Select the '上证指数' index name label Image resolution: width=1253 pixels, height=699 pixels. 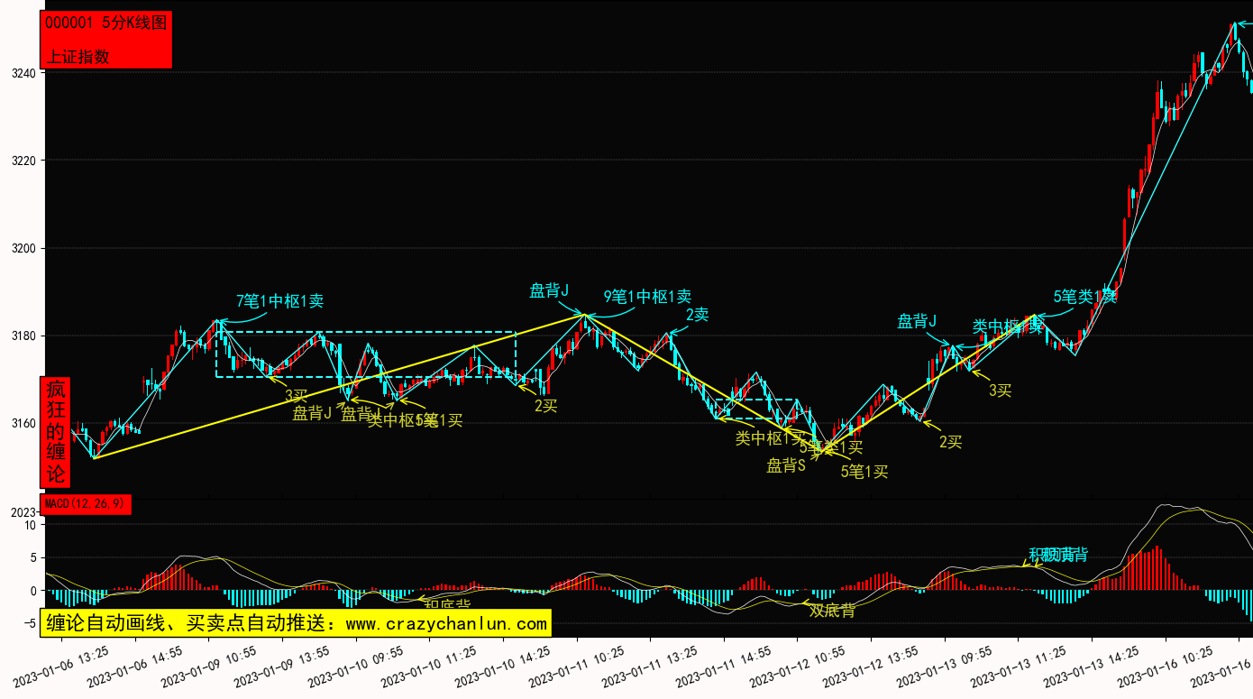(78, 56)
